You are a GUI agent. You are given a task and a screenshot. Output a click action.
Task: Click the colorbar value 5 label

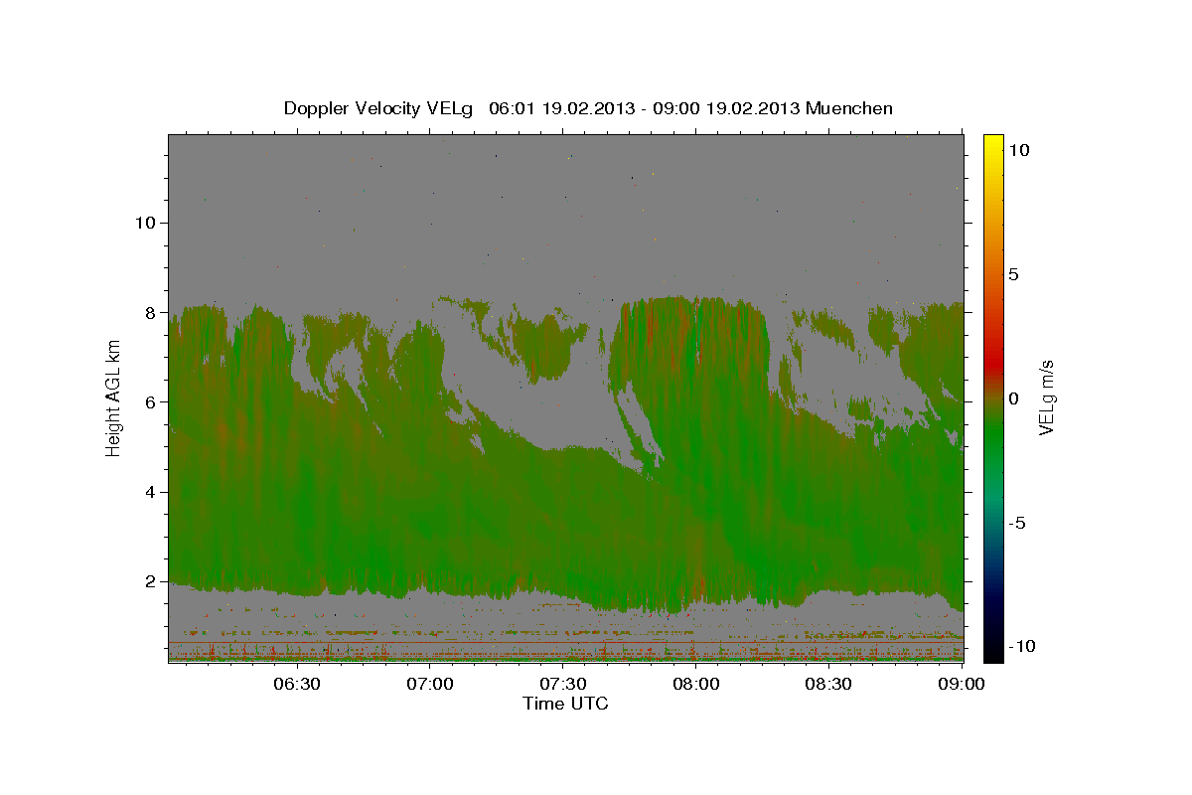pos(1013,274)
